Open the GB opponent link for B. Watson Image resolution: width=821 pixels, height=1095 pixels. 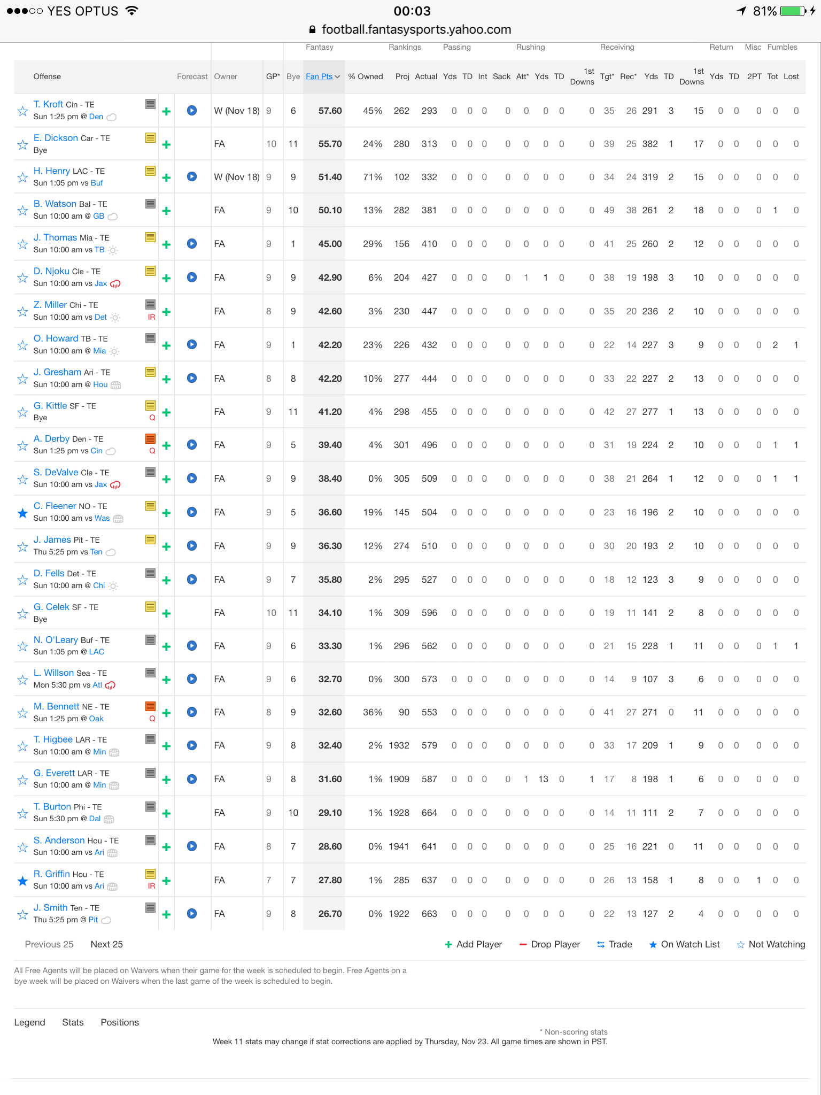coord(99,216)
